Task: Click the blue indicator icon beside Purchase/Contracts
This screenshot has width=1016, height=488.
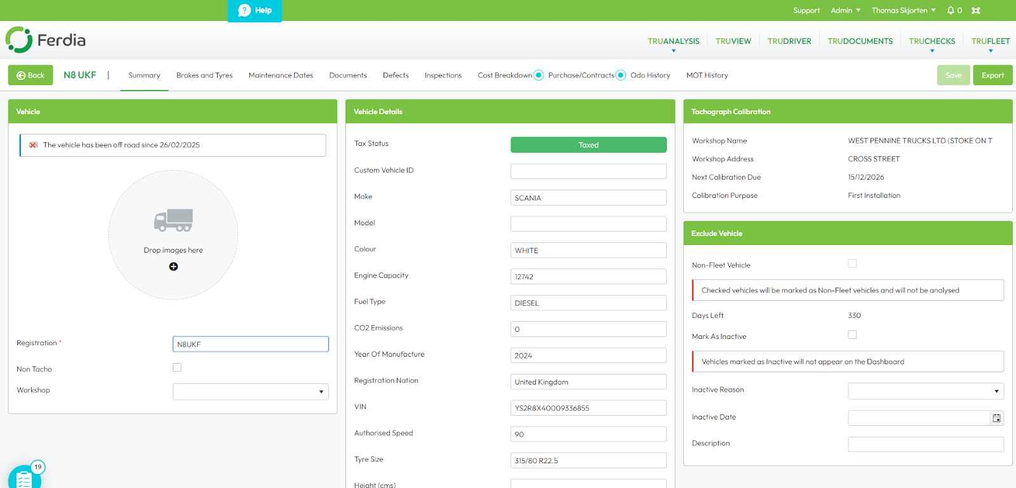Action: pyautogui.click(x=621, y=75)
